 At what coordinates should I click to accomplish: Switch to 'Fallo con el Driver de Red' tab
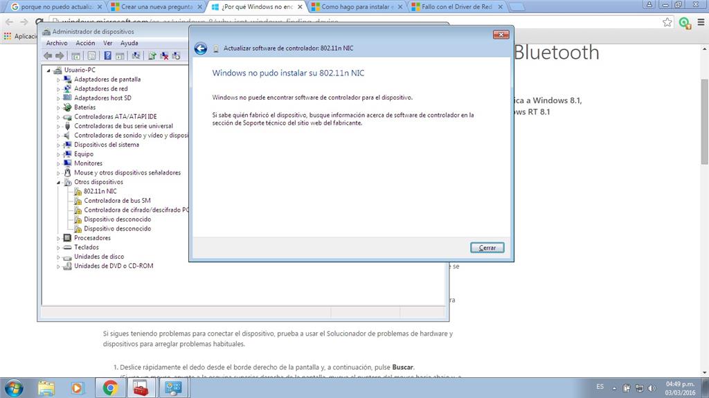(x=457, y=7)
